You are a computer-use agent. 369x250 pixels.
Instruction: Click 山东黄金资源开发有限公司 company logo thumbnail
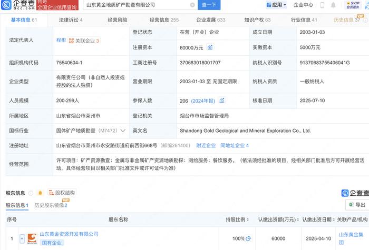(32, 239)
